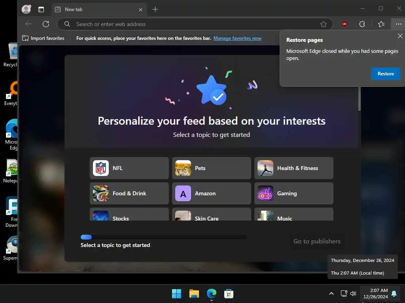Select the Everything search desktop shortcut
This screenshot has height=303, width=405.
tap(10, 94)
